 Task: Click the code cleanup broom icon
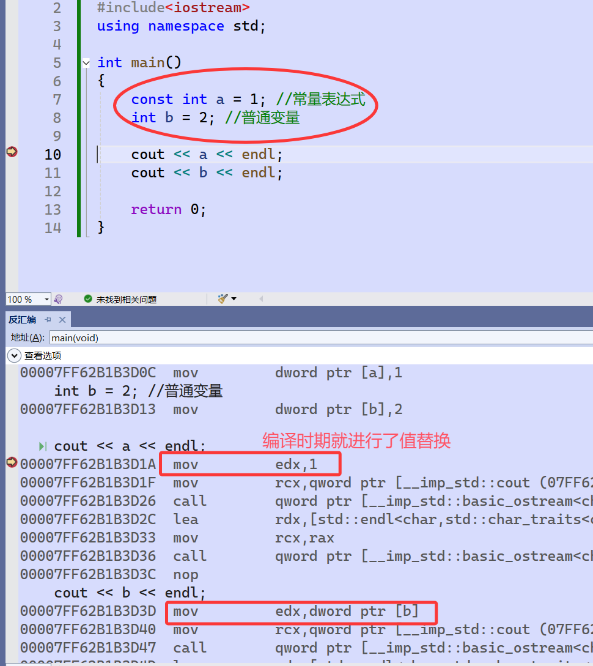tap(223, 299)
